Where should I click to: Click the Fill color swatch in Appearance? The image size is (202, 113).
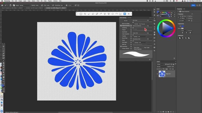[182, 26]
